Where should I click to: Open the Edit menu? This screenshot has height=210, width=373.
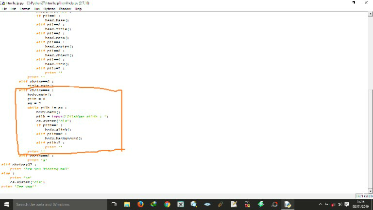click(13, 9)
